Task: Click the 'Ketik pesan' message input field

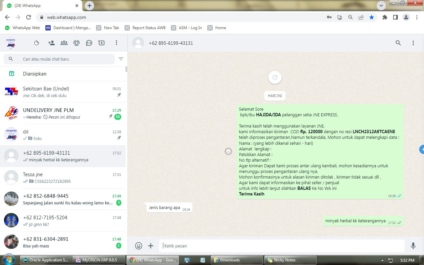Action: coord(282,246)
